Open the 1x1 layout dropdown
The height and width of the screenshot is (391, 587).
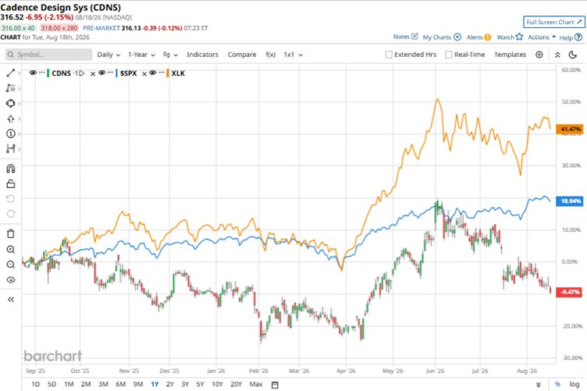tap(293, 55)
